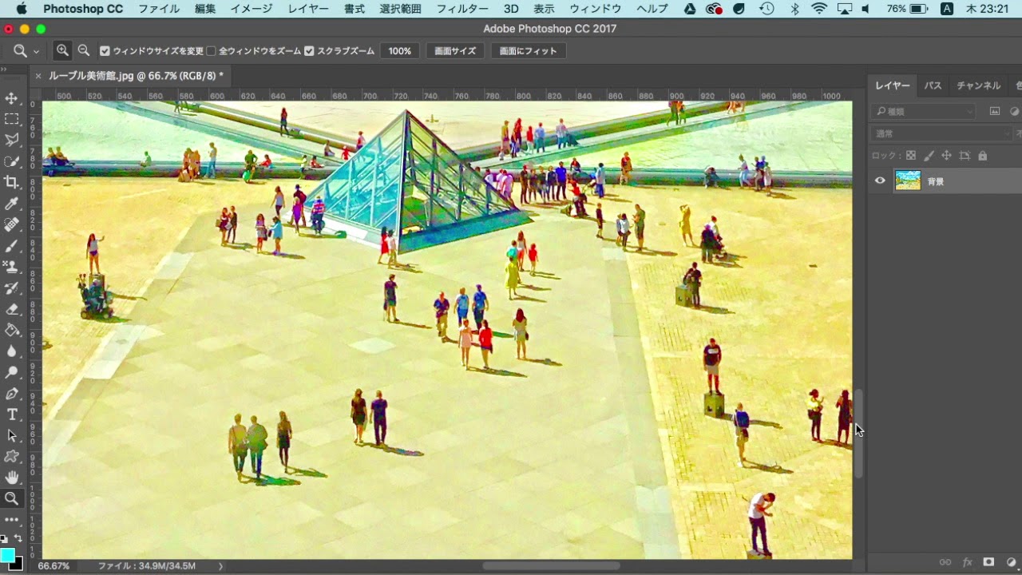1022x575 pixels.
Task: Expand the collapsed toolbox double-arrow
Action: [x=5, y=69]
